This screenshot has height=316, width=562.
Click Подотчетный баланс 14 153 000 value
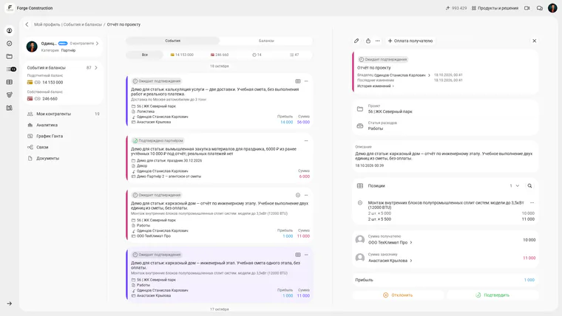pyautogui.click(x=53, y=82)
